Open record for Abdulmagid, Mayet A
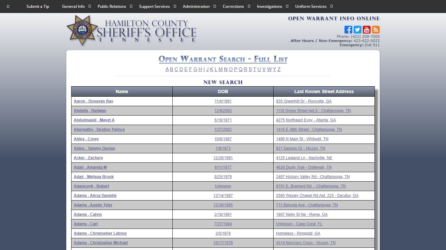 pos(94,120)
